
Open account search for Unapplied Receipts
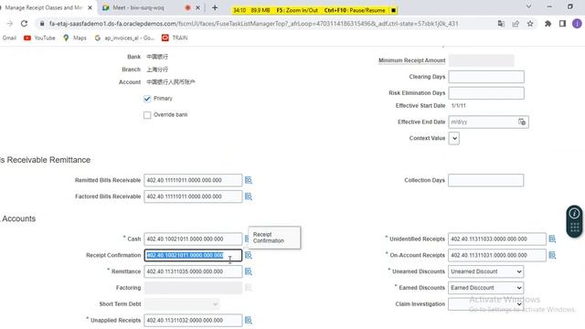point(249,320)
